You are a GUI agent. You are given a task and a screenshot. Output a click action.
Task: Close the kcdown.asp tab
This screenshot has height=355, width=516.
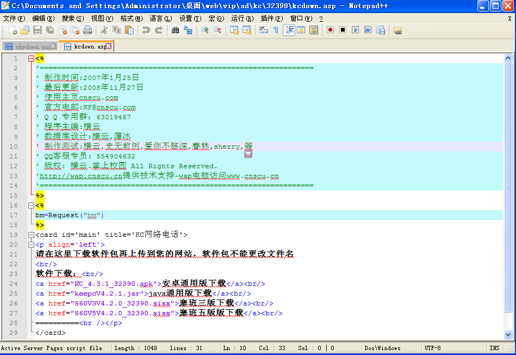tap(109, 47)
